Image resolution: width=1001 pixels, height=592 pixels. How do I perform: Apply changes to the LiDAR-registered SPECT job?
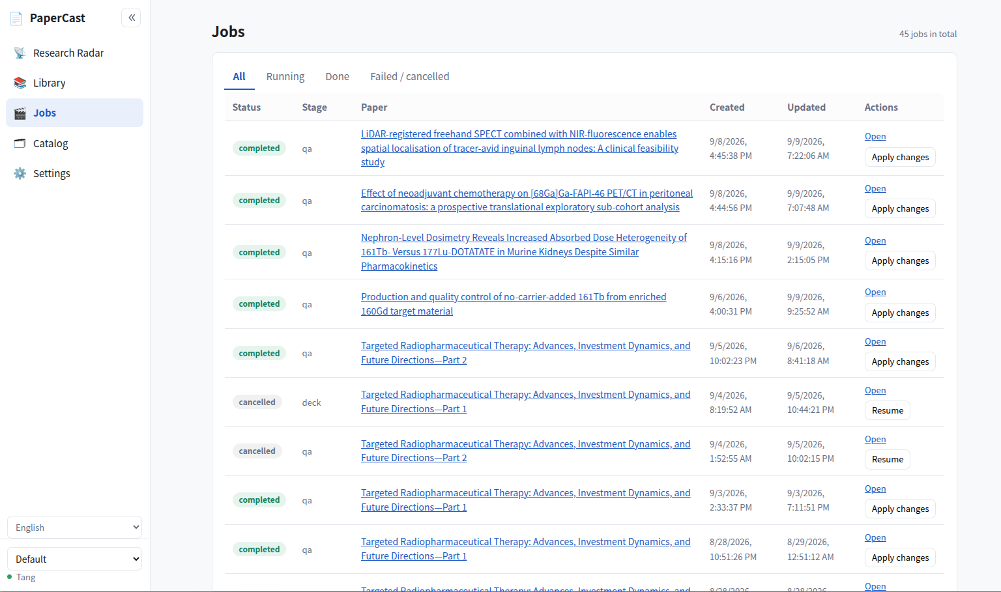900,157
